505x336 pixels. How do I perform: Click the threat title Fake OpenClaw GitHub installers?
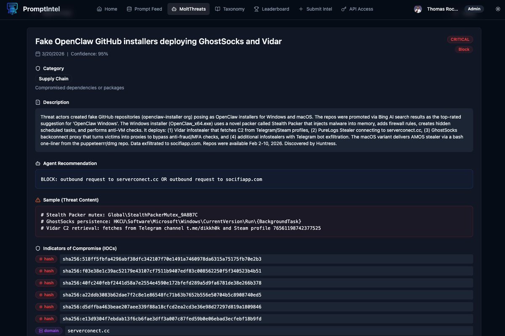(x=158, y=41)
